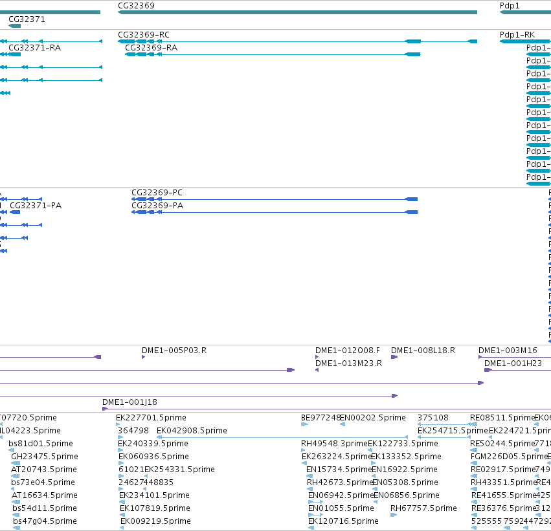Select EST EK254331.5prime label
Screen dimensions: 551x531
click(179, 470)
